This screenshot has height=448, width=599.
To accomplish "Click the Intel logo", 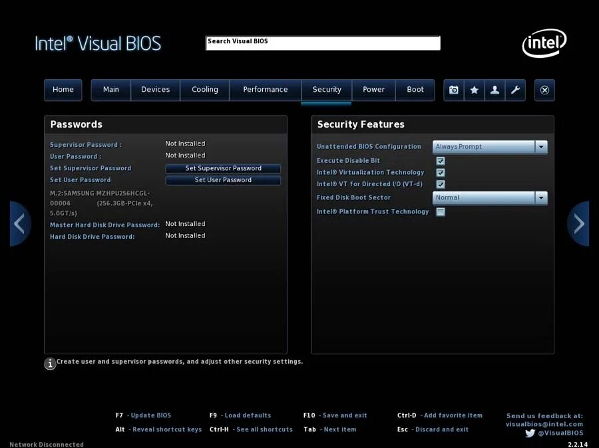I will click(x=544, y=43).
